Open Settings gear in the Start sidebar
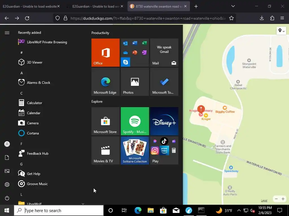 pyautogui.click(x=7, y=184)
